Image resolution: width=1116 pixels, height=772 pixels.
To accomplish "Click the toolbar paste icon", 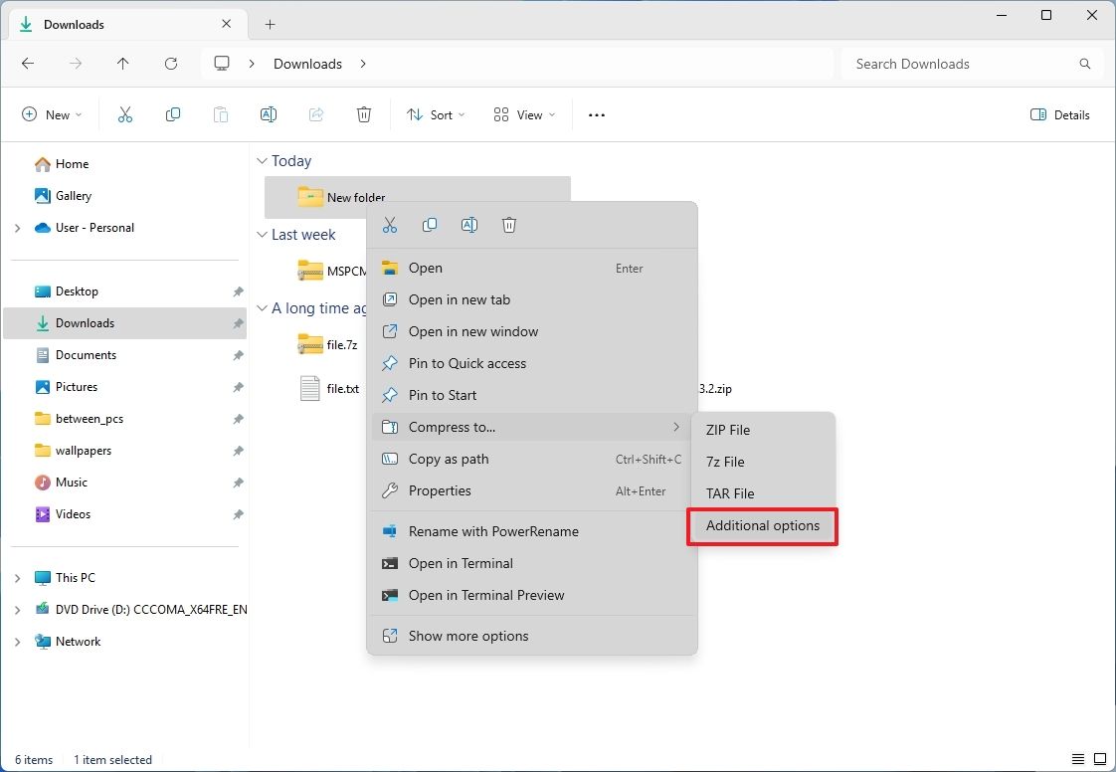I will 221,114.
